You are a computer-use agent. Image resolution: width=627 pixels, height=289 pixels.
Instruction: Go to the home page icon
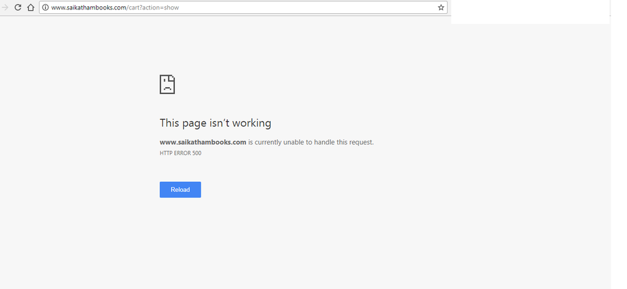[30, 7]
